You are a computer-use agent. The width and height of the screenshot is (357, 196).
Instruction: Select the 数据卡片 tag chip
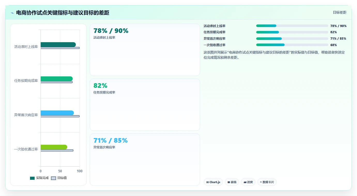[267, 182]
